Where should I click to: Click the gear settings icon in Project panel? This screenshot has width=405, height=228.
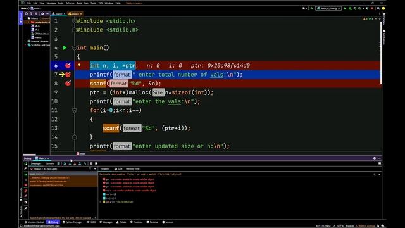(x=42, y=14)
